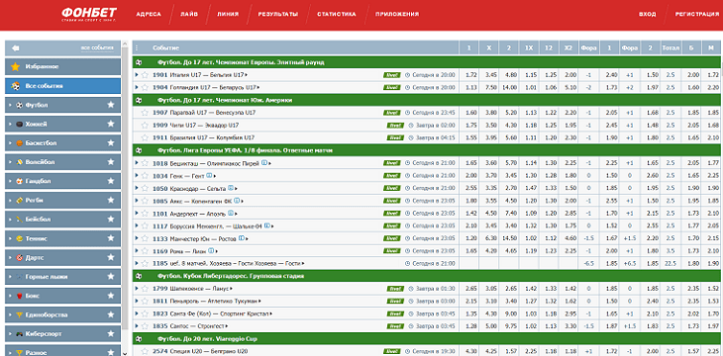723x356 pixels.
Task: Expand the Разное sidebar category arrow
Action: click(10, 352)
